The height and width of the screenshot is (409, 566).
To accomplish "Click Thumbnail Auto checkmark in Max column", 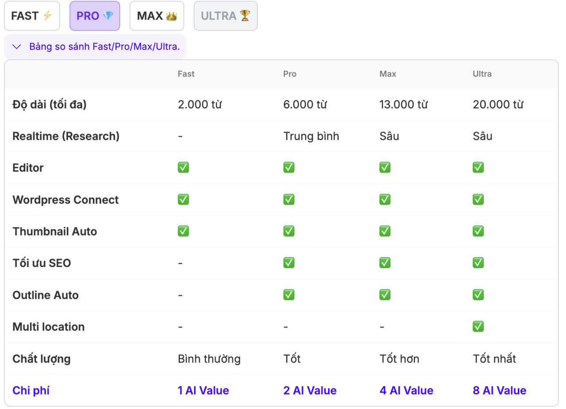I will click(385, 231).
